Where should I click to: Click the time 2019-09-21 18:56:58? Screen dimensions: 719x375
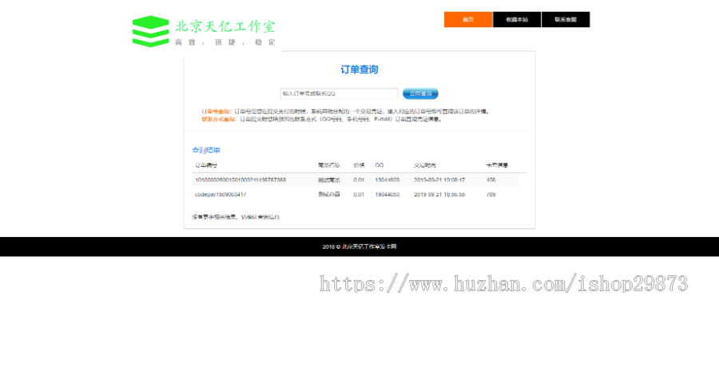pos(439,194)
